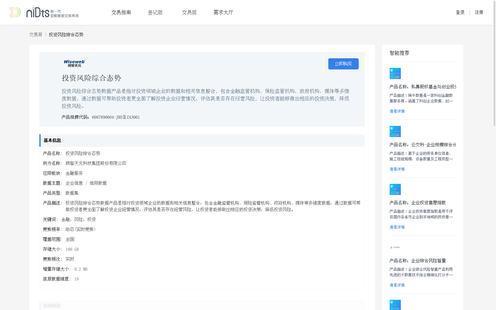
Task: Click the 0.2 MB incremental storage value
Action: [81, 269]
